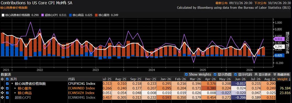The image size is (292, 103).
Task: Click 隐藏表格 to hide the table
Action: coord(282,74)
